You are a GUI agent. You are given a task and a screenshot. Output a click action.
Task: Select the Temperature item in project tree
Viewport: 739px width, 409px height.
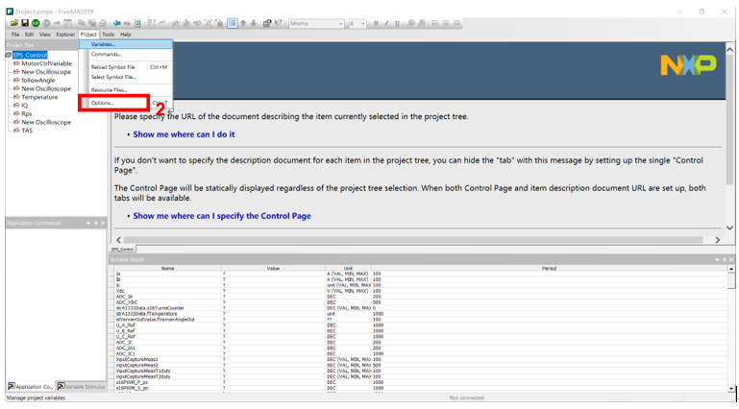[39, 97]
